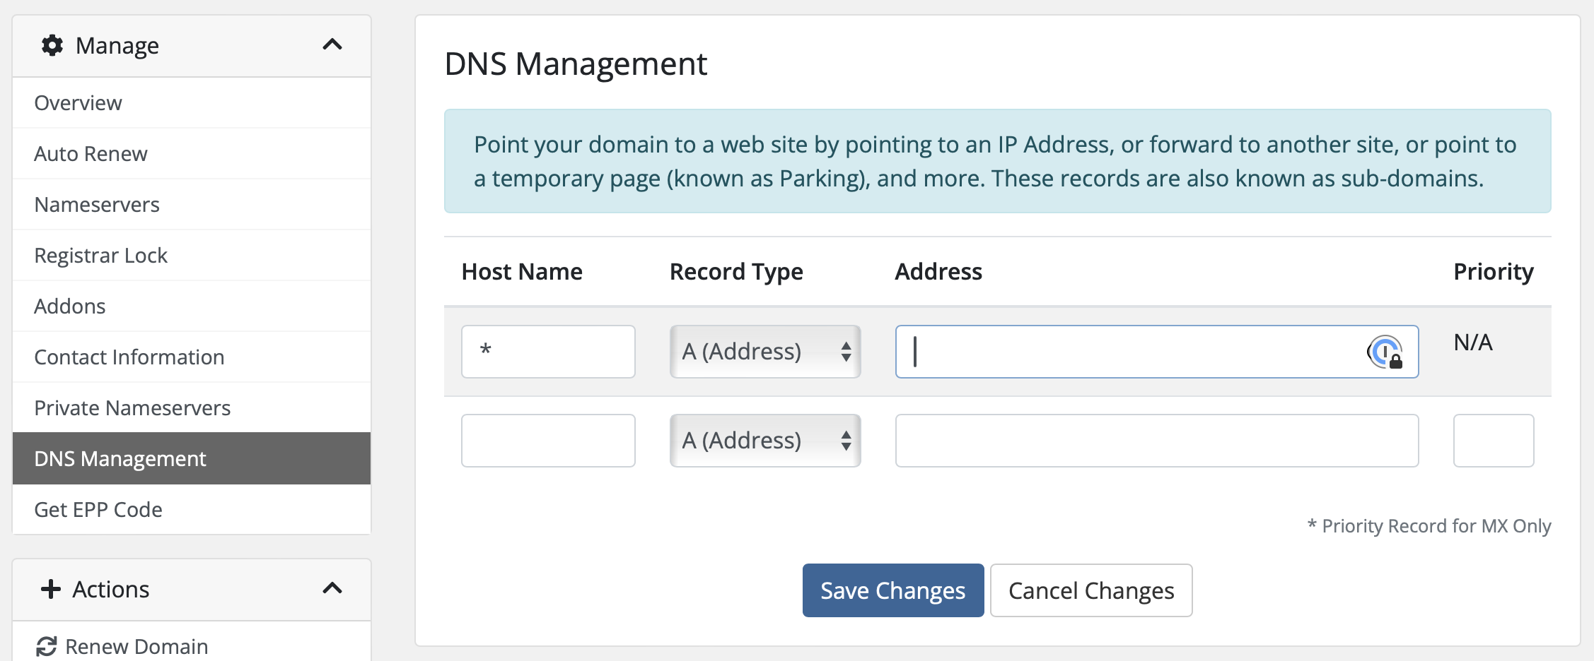Select Registrar Lock in sidebar
This screenshot has height=661, width=1594.
click(x=192, y=256)
